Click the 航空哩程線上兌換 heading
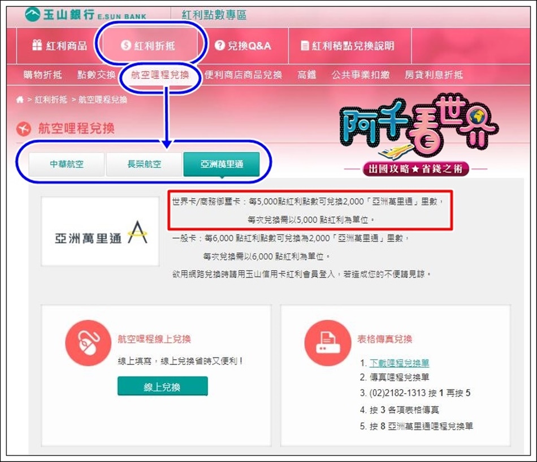The image size is (537, 462). pyautogui.click(x=154, y=339)
